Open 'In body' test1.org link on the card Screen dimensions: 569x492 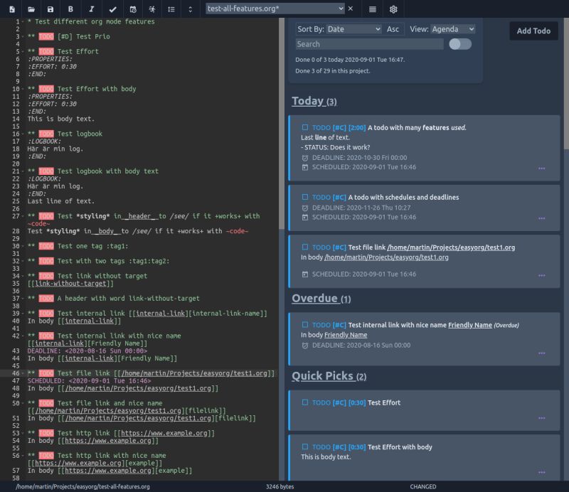pyautogui.click(x=386, y=257)
